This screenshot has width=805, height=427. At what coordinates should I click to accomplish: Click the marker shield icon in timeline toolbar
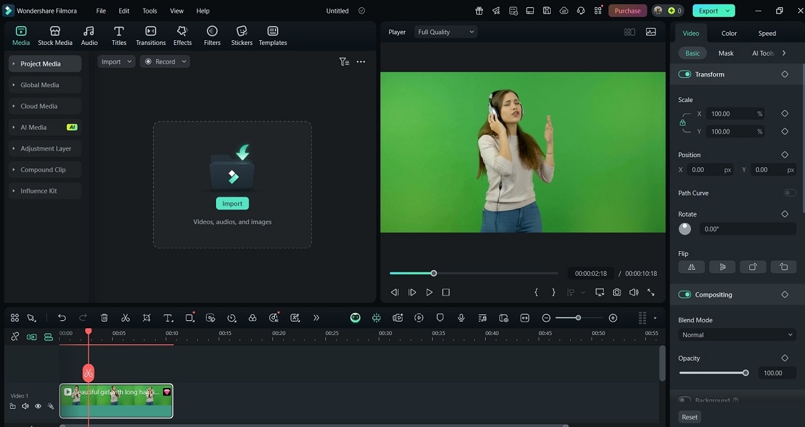click(440, 318)
